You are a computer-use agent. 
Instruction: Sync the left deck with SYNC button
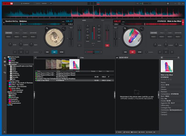62,52
